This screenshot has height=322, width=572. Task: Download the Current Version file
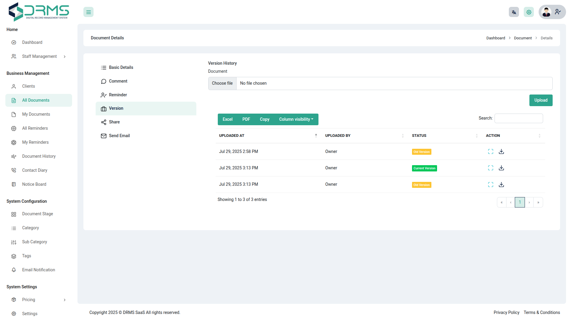501,168
